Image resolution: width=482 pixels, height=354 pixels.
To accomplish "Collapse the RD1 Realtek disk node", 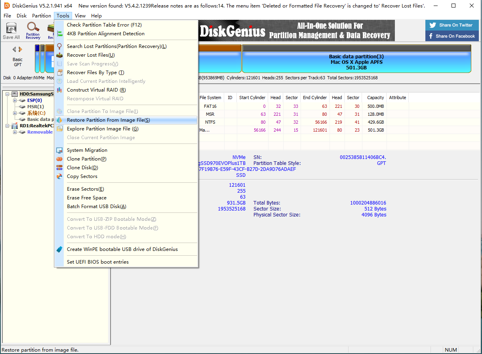I will point(8,126).
